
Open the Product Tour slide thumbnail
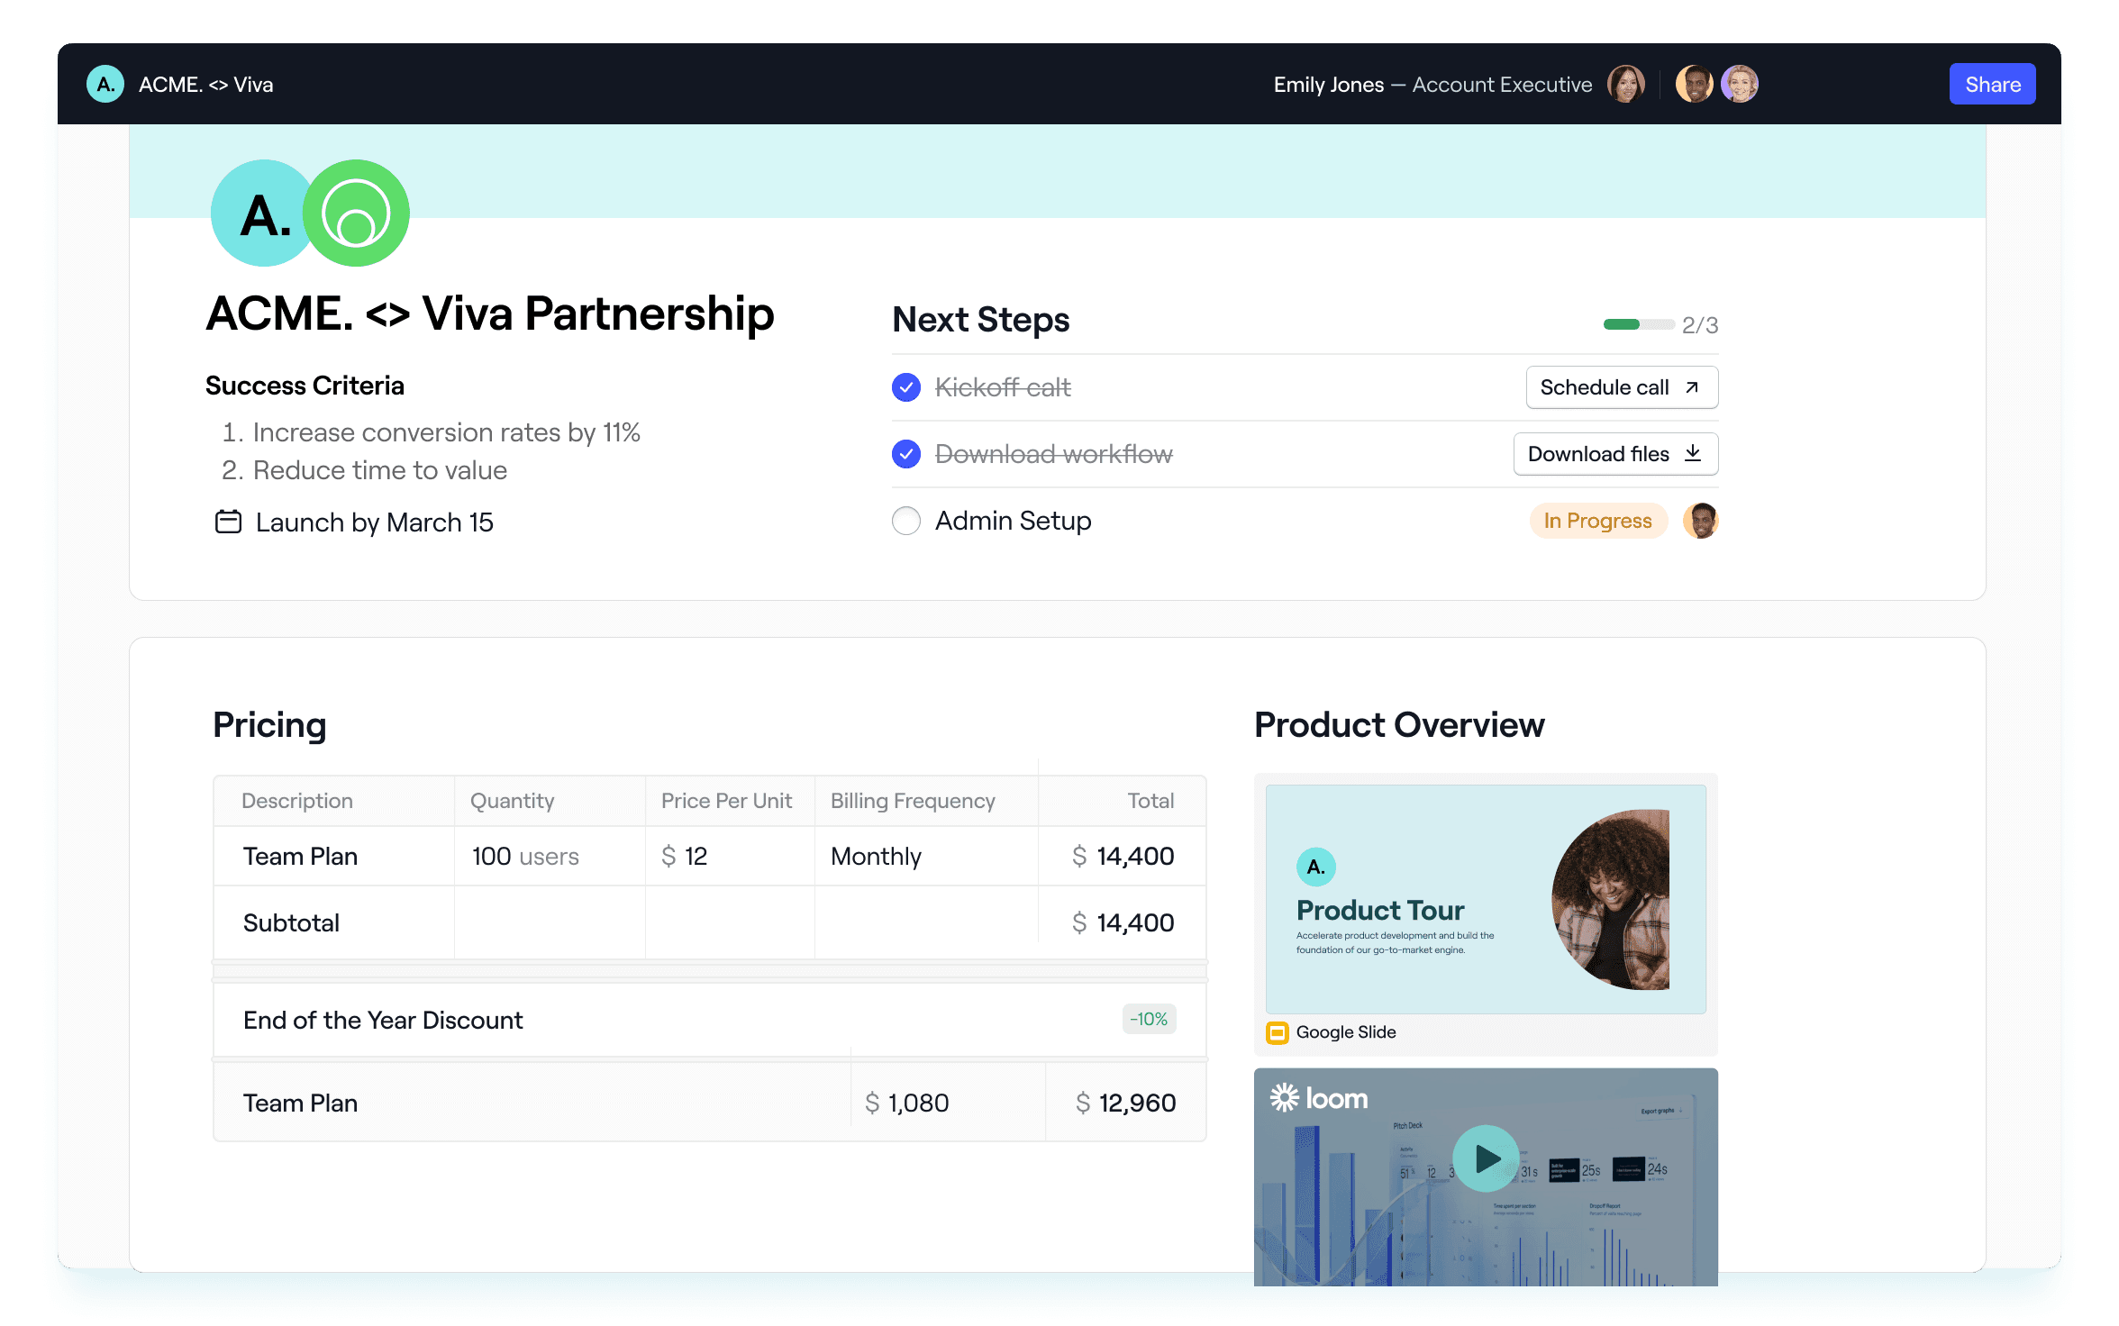(1485, 899)
